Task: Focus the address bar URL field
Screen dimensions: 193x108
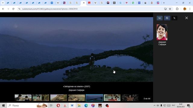Action: 91,9
